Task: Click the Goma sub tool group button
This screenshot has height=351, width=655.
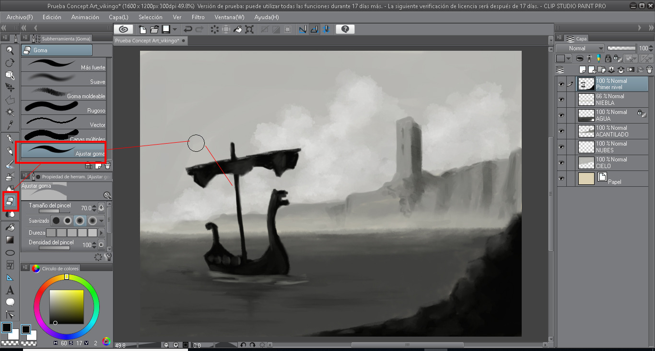Action: [x=57, y=50]
